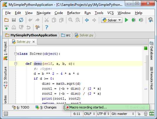
Task: Click the Navigate Back blue arrow
Action: point(87,20)
